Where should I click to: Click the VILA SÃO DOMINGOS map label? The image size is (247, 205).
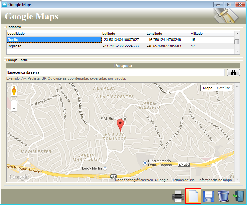coord(115,137)
